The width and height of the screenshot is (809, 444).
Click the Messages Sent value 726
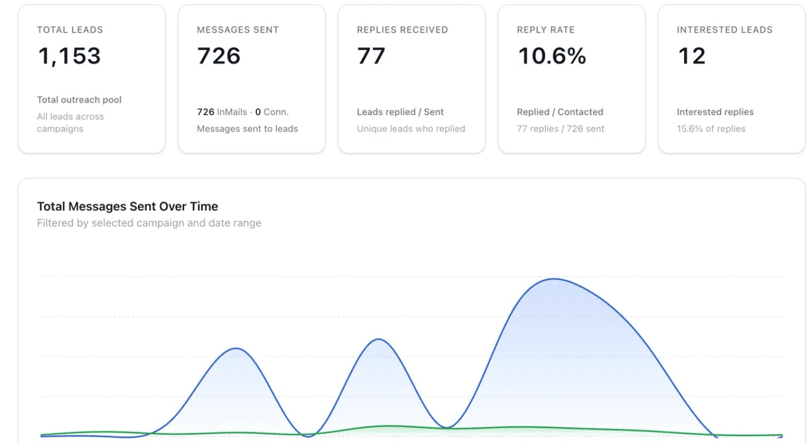click(x=219, y=56)
